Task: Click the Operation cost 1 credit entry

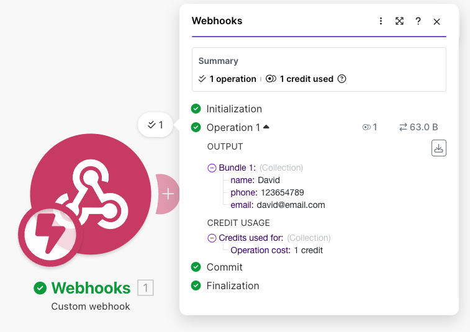Action: click(277, 250)
